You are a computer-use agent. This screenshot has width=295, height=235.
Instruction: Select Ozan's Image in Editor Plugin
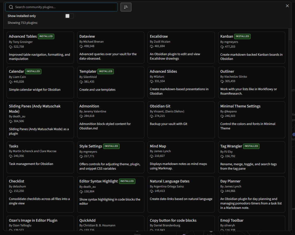pos(33,220)
